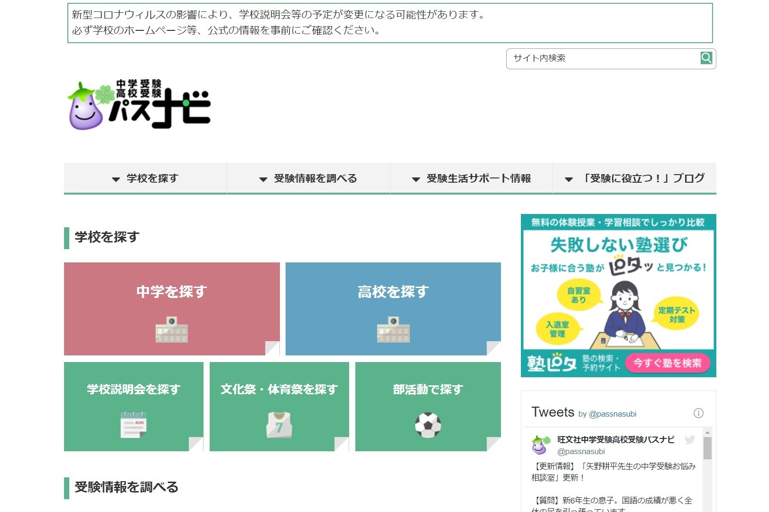Expand the 受験生活サポート情報 dropdown menu
The height and width of the screenshot is (512, 769).
pos(472,178)
